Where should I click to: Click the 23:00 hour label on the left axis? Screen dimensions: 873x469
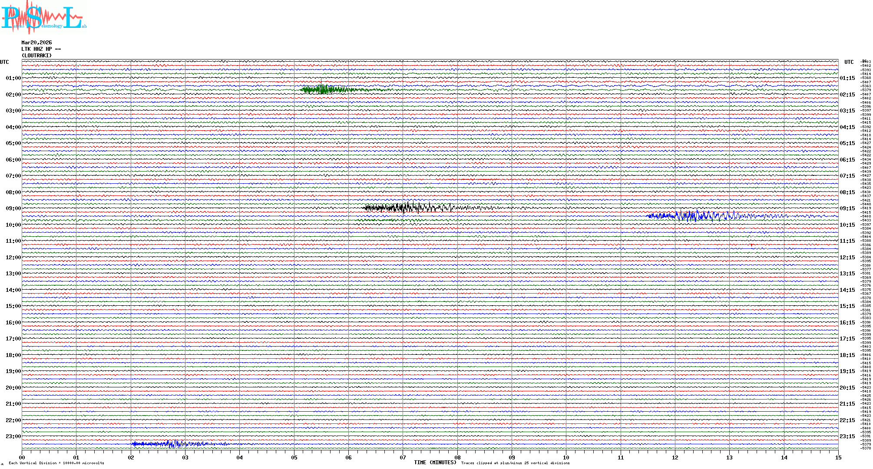pyautogui.click(x=13, y=436)
